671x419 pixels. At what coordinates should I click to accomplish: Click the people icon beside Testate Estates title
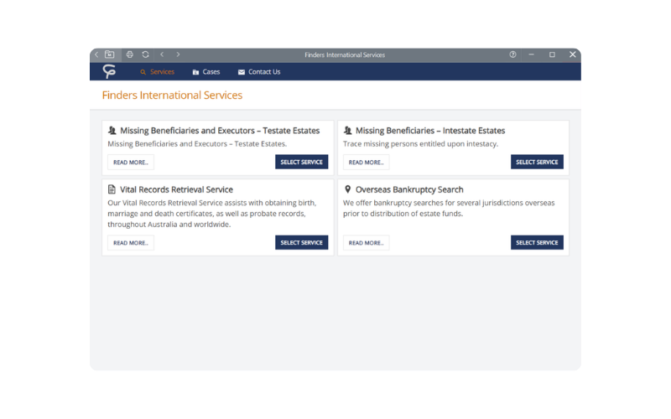point(112,131)
